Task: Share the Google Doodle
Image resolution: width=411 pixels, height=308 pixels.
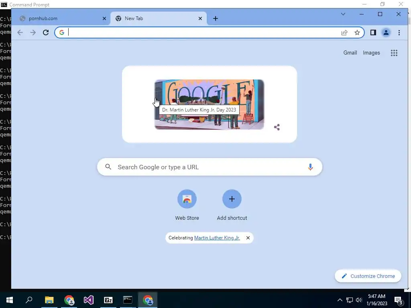Action: coord(277,127)
